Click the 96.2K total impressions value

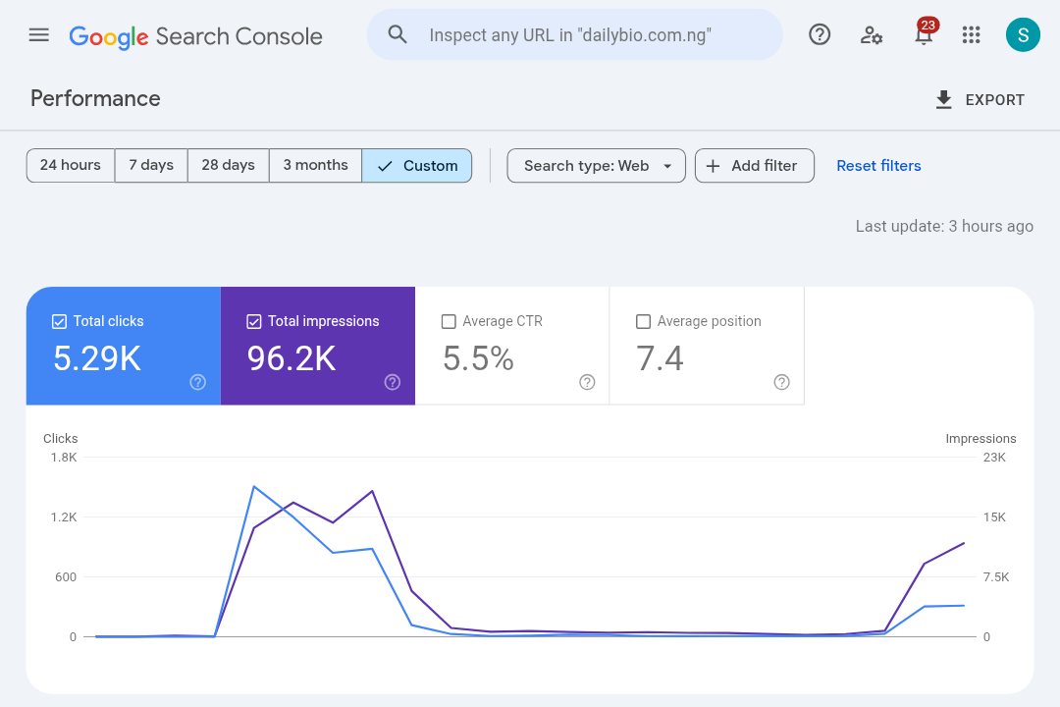[x=291, y=358]
